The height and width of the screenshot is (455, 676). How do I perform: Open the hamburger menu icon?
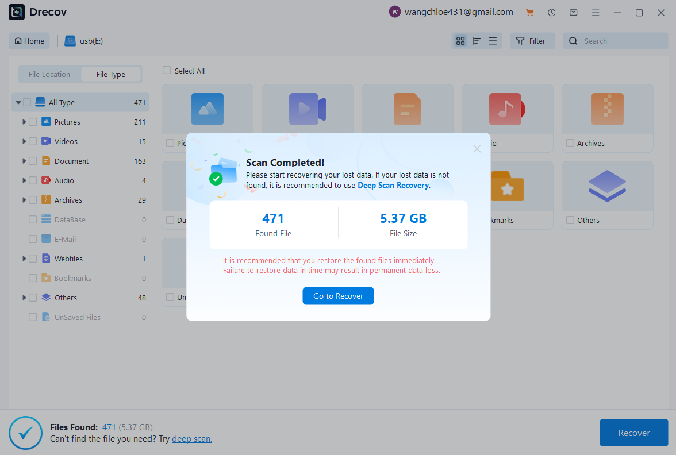(x=596, y=12)
